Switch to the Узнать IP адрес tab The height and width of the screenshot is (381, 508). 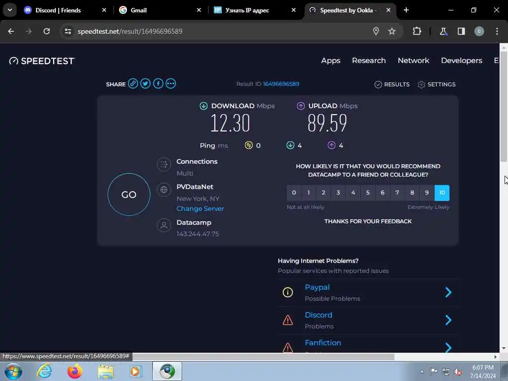point(255,10)
